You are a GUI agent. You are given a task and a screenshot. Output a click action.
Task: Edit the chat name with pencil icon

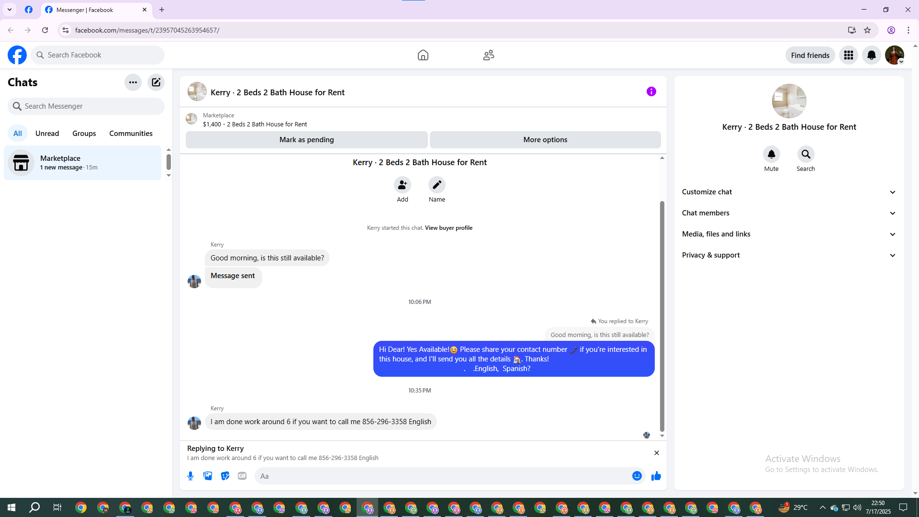click(437, 185)
